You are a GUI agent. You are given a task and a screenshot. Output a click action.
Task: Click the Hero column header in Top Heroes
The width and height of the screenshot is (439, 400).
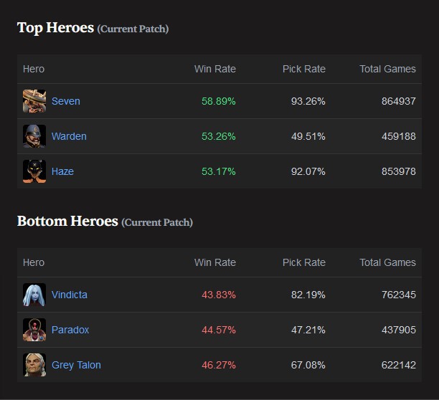[34, 69]
